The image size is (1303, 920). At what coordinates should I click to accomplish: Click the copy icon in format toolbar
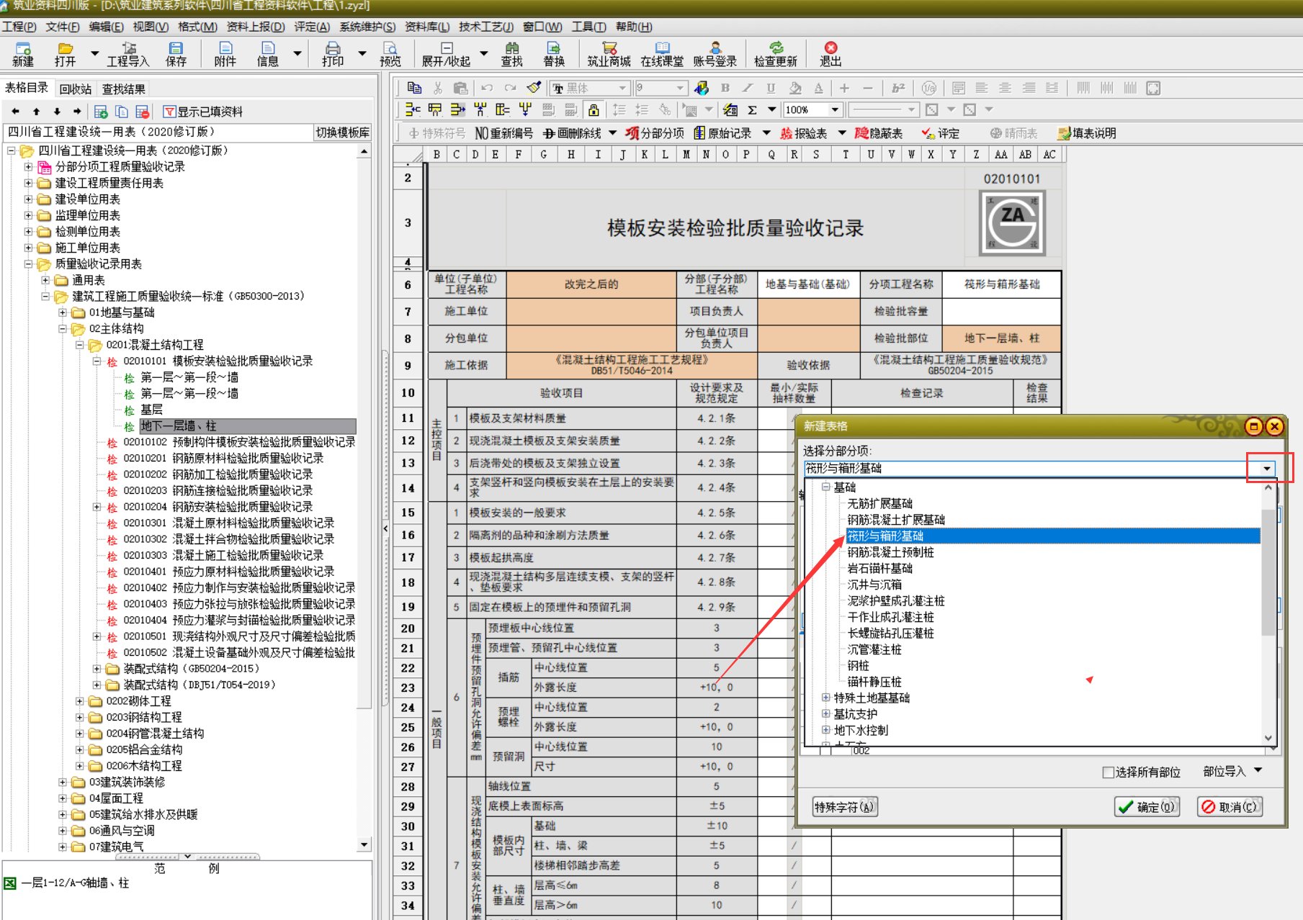coord(414,88)
